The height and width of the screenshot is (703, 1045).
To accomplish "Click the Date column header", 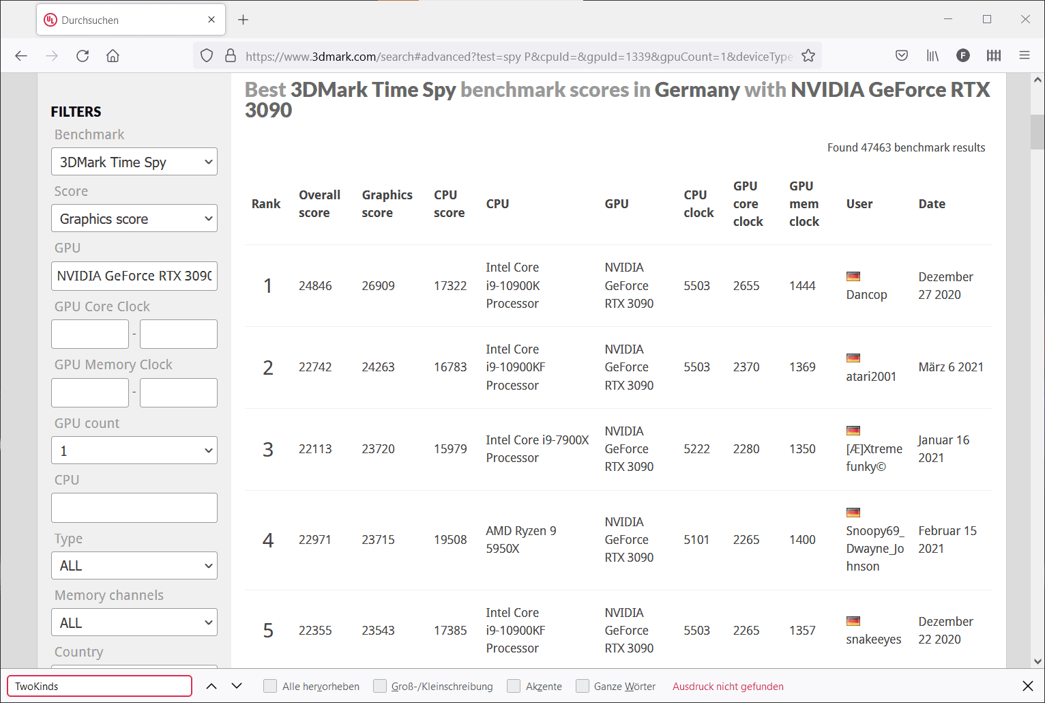I will 932,204.
